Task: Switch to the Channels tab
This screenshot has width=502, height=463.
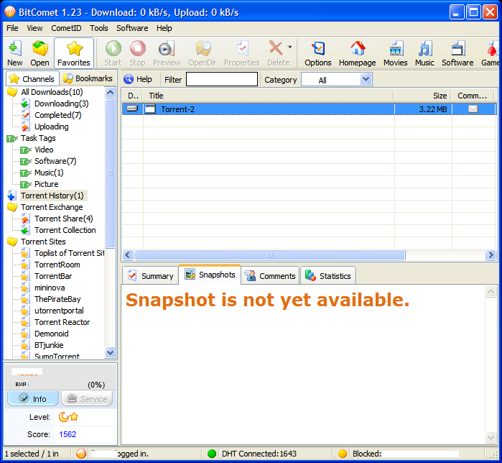Action: point(32,79)
